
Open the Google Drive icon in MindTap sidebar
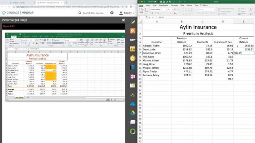[x=133, y=113]
